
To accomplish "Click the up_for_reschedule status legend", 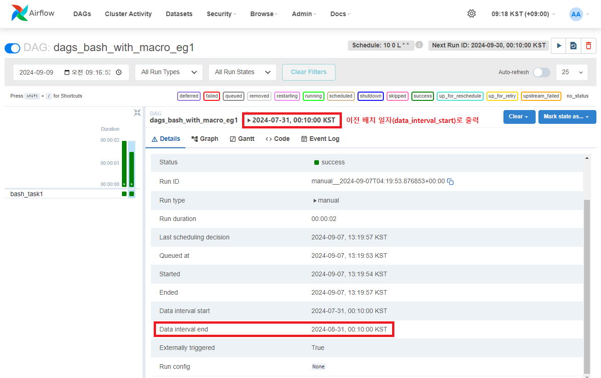I will click(460, 96).
